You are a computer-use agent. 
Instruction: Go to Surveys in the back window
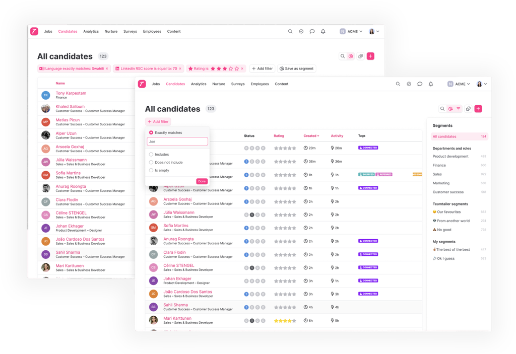130,32
